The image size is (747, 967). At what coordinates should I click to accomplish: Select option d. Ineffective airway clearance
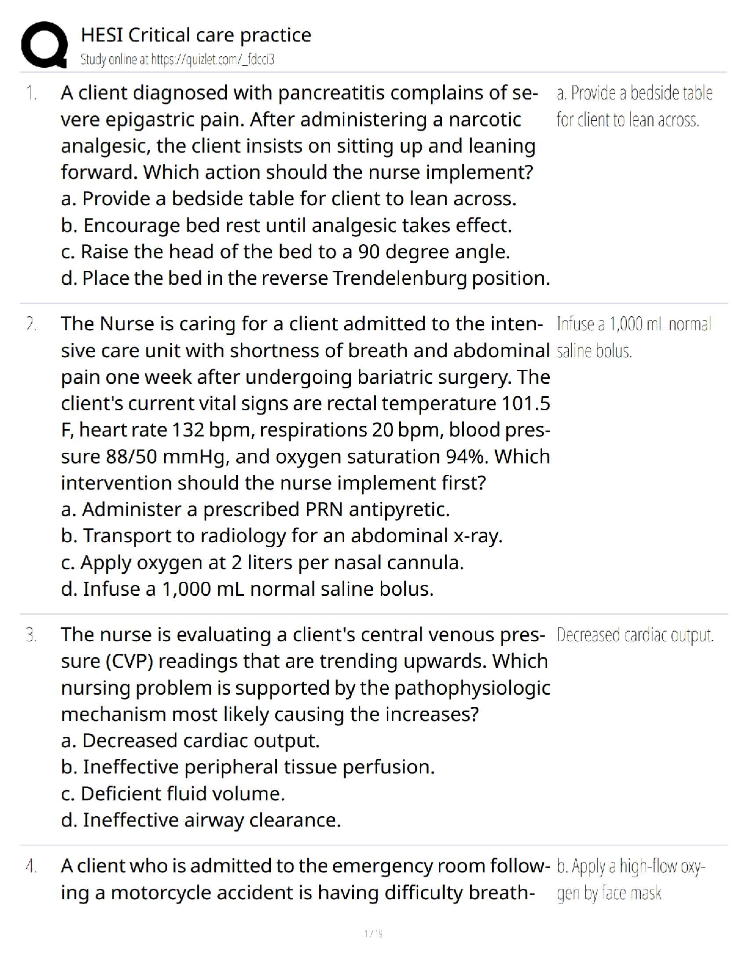[x=201, y=820]
